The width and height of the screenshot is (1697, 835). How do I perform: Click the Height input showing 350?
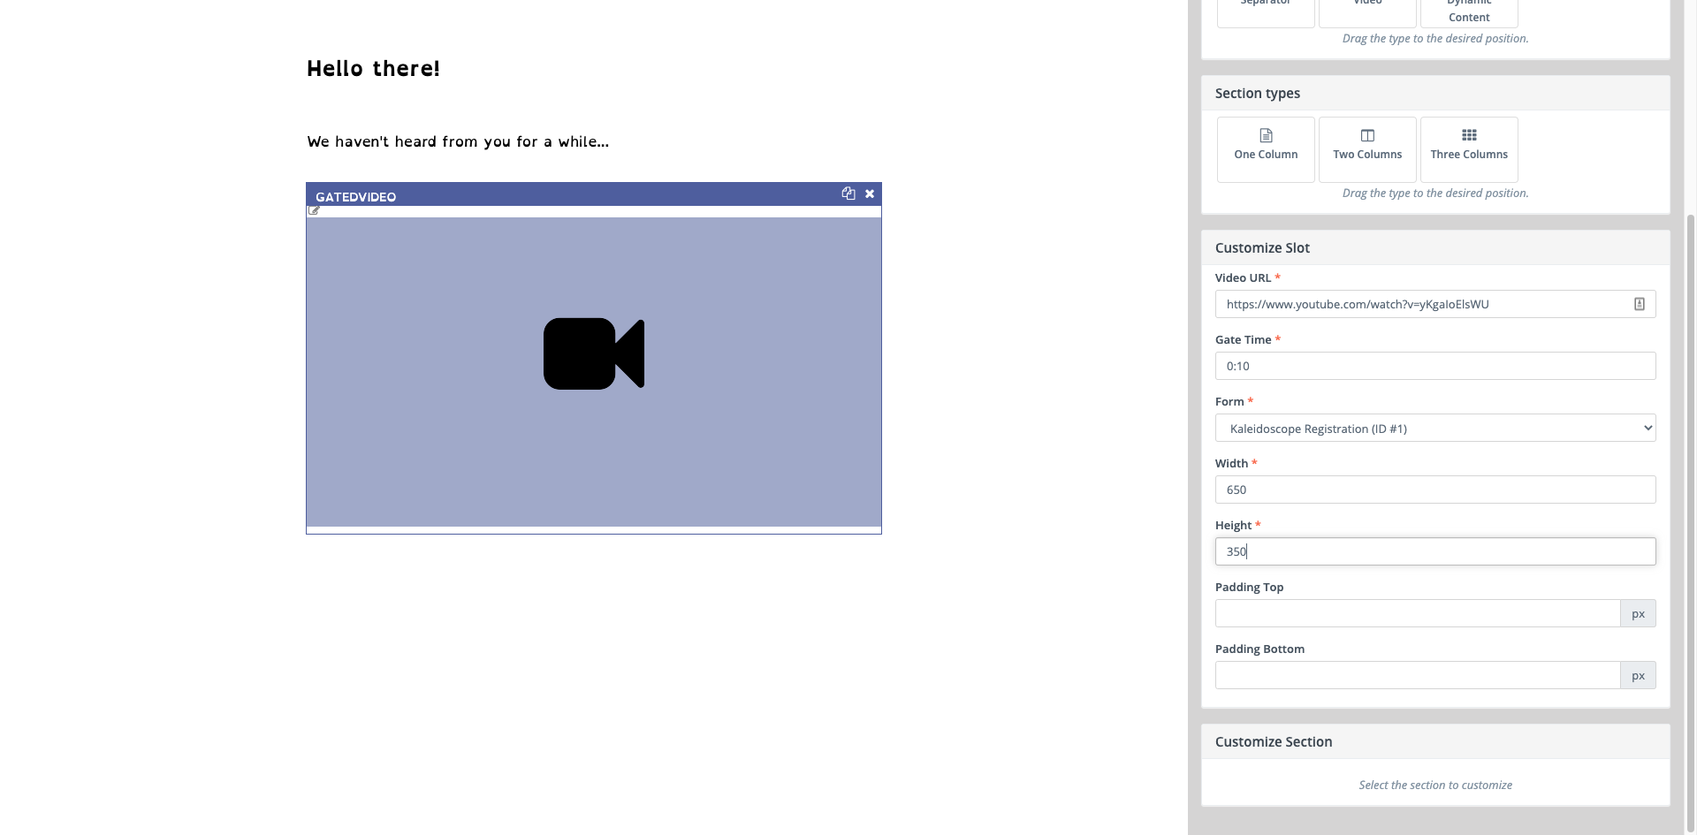[1434, 550]
